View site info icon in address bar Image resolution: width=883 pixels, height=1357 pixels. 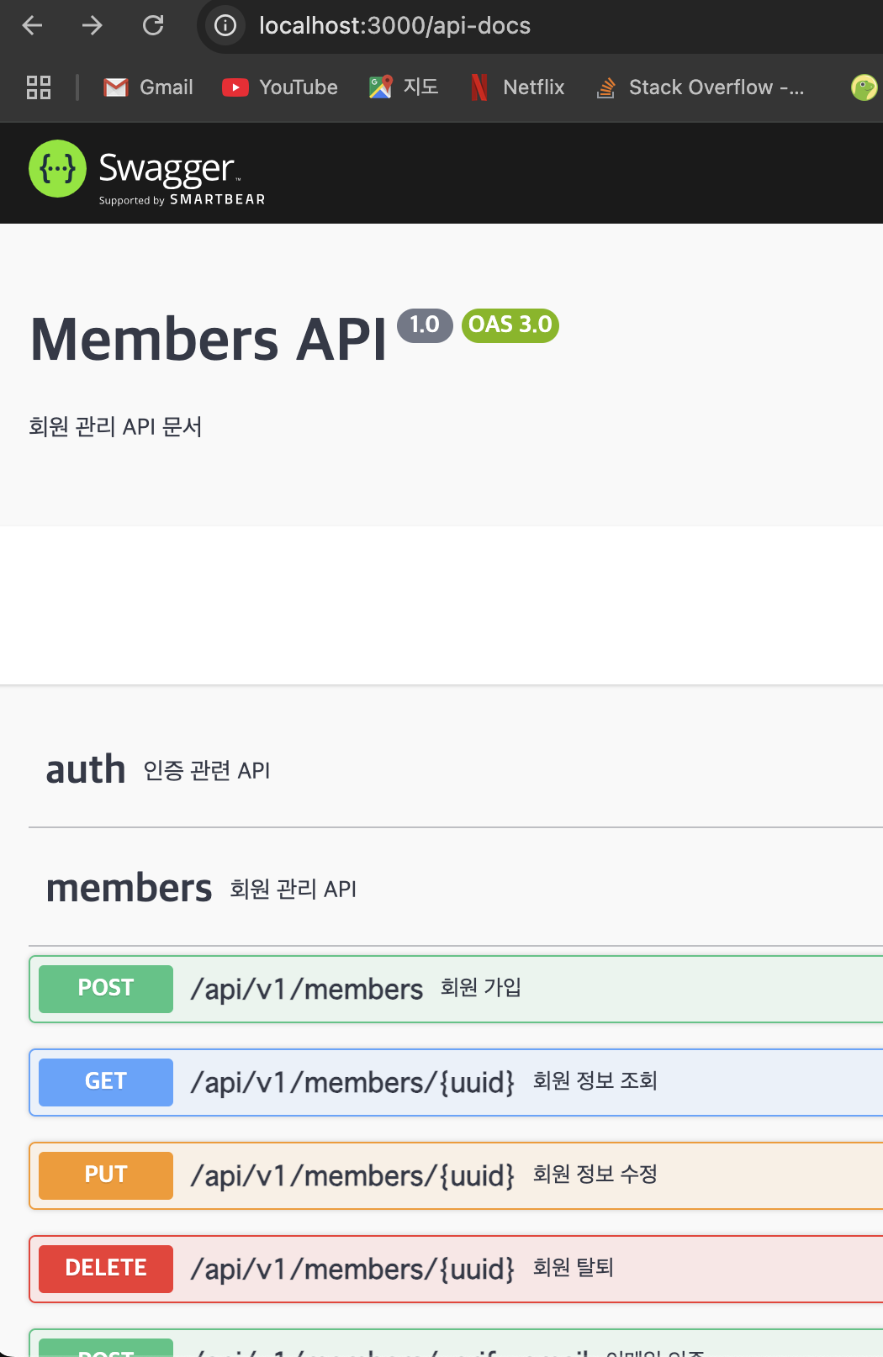(225, 25)
